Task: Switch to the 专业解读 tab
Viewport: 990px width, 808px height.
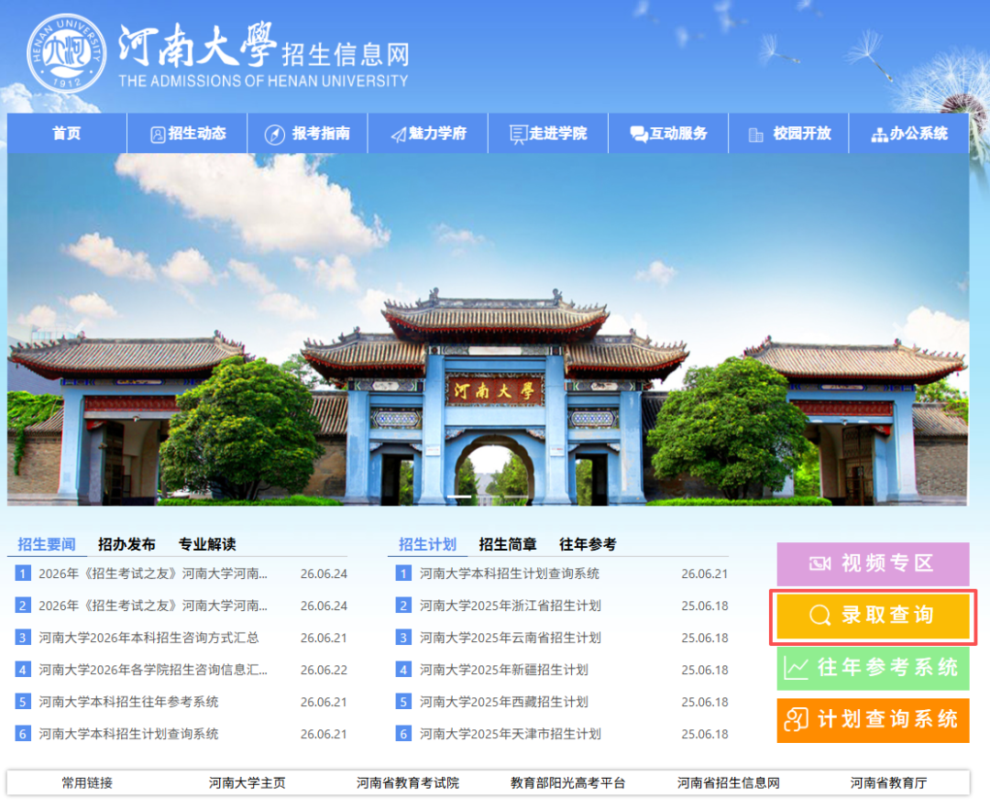Action: pos(207,544)
